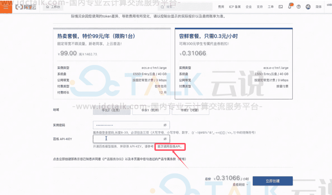
Task: Open the 费用 menu
Action: pos(221,7)
